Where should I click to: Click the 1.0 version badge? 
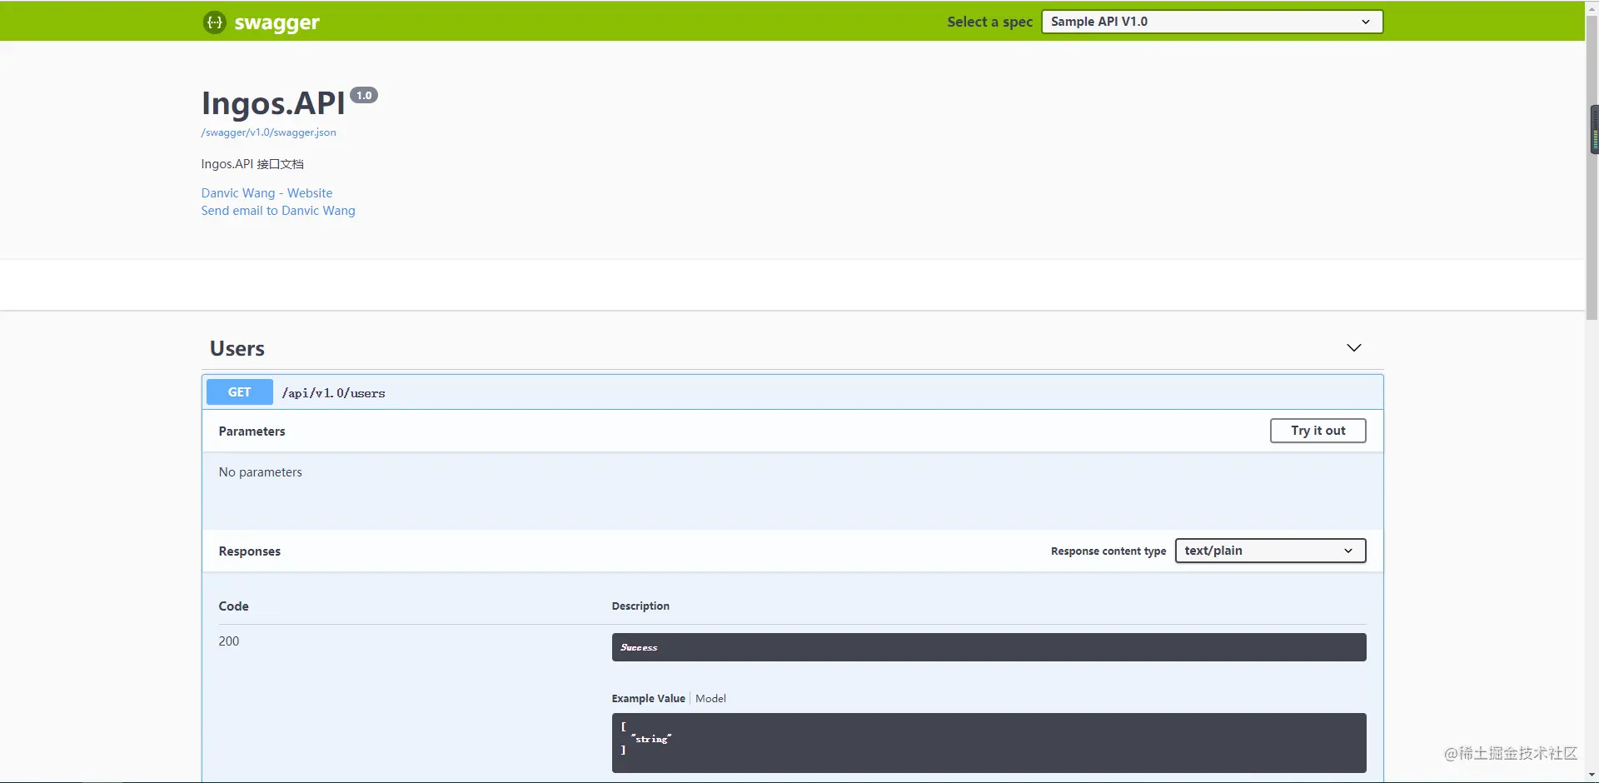point(364,96)
